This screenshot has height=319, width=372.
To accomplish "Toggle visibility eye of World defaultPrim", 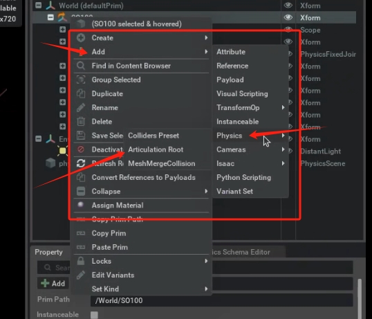I will click(x=288, y=6).
